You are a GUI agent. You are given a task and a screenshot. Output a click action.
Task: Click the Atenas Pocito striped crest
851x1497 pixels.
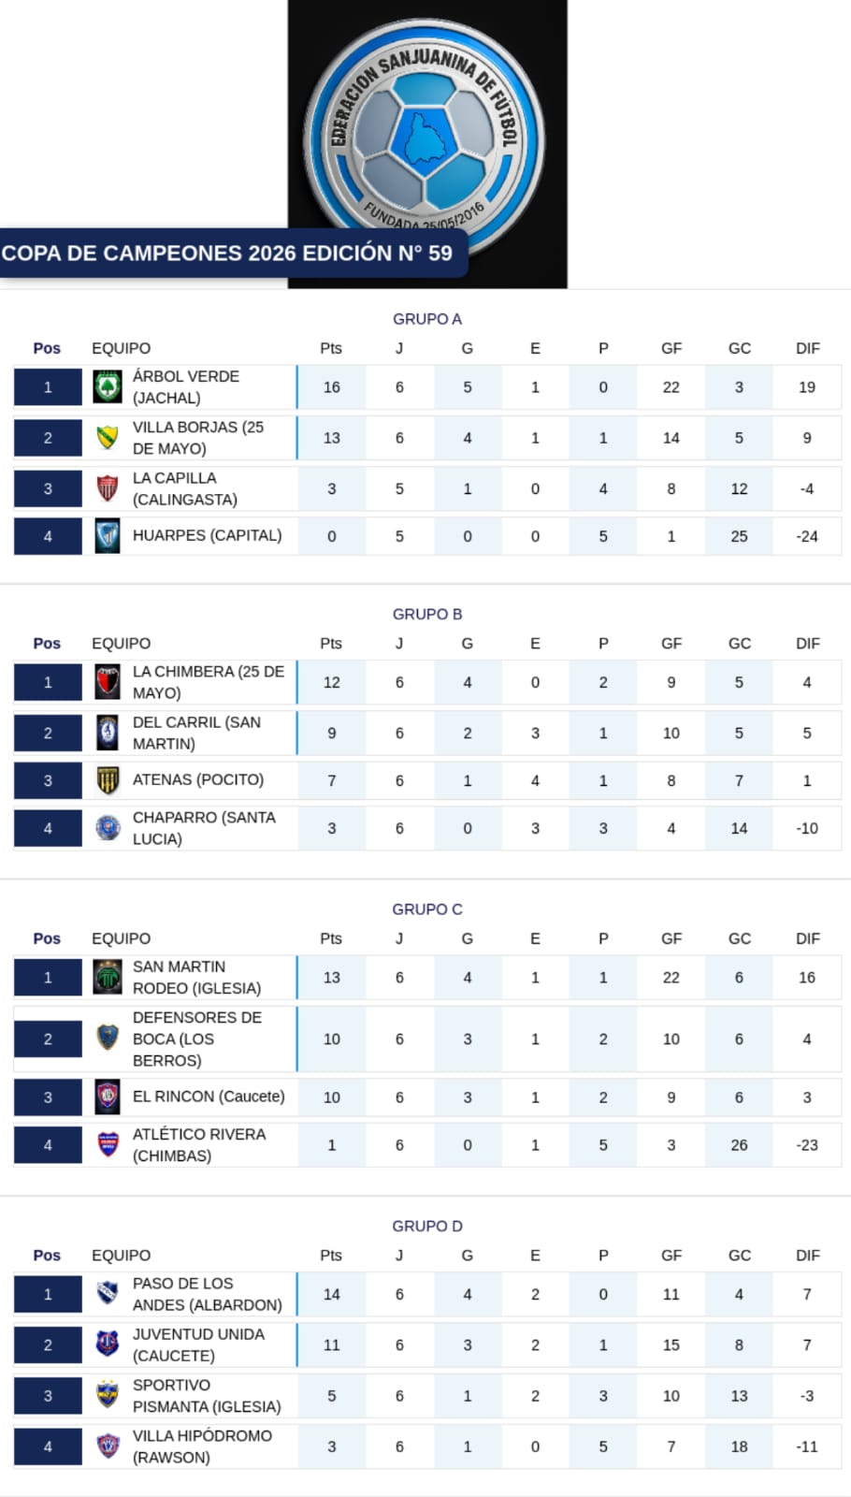click(108, 780)
